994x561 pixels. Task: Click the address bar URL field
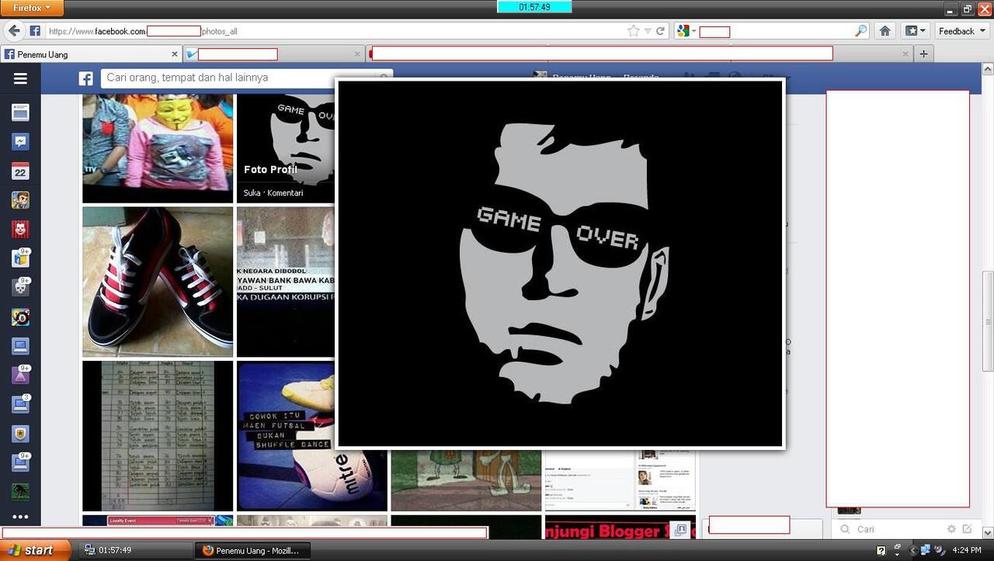point(334,31)
